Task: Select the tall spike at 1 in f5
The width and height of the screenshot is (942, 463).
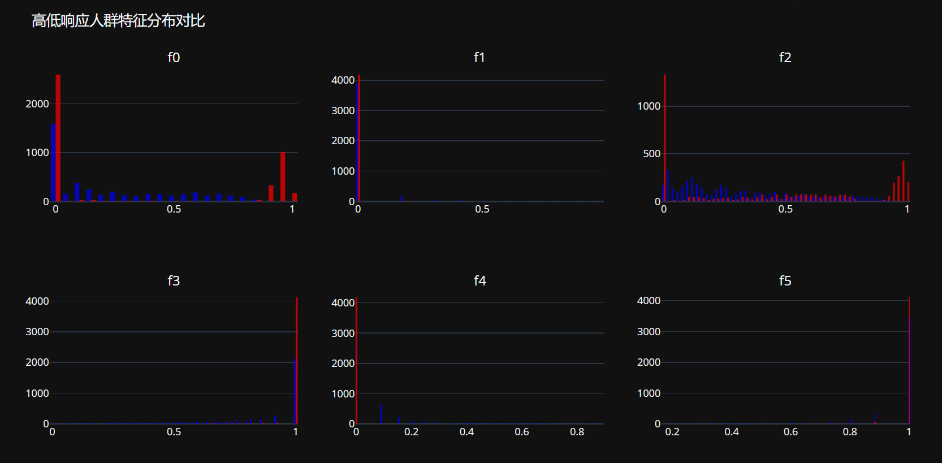Action: [909, 361]
